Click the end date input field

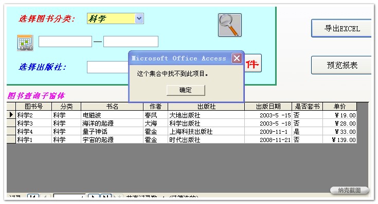click(131, 42)
